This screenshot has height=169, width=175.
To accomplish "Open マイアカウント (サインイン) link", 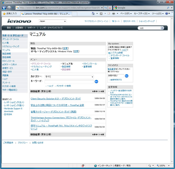I will tap(96, 21).
